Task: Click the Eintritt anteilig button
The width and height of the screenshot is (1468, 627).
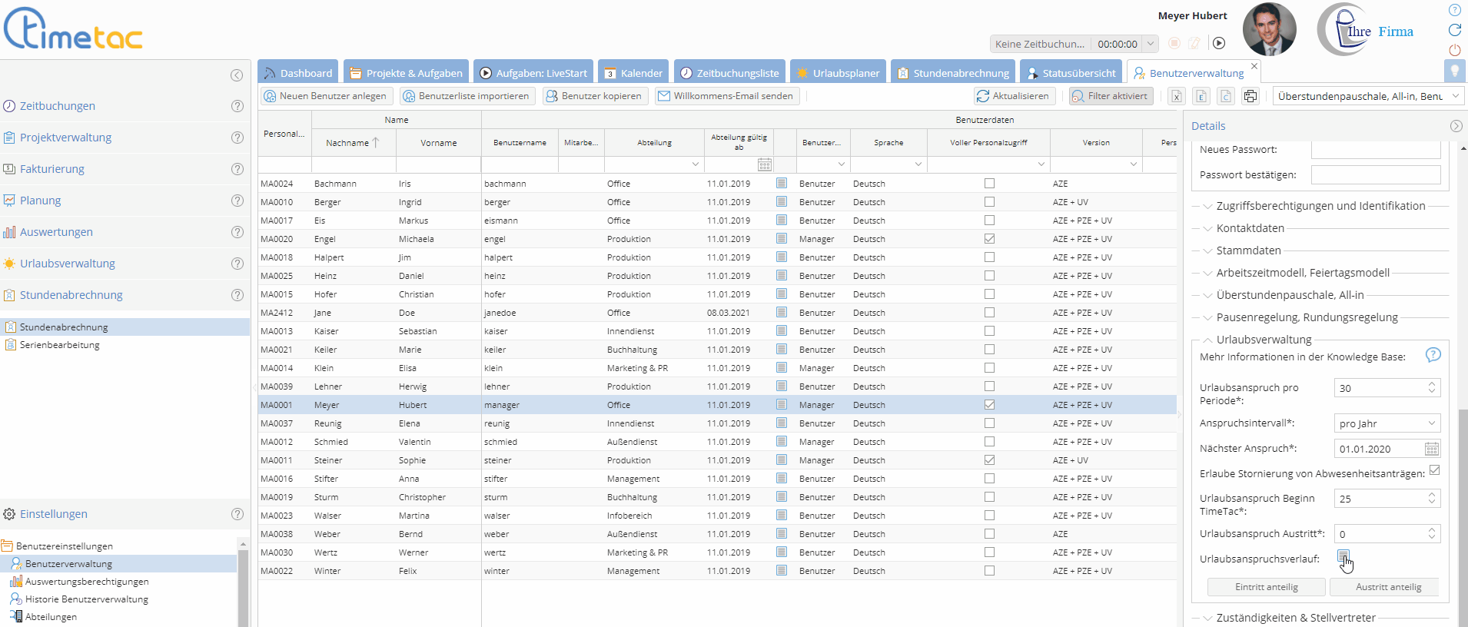Action: 1266,587
